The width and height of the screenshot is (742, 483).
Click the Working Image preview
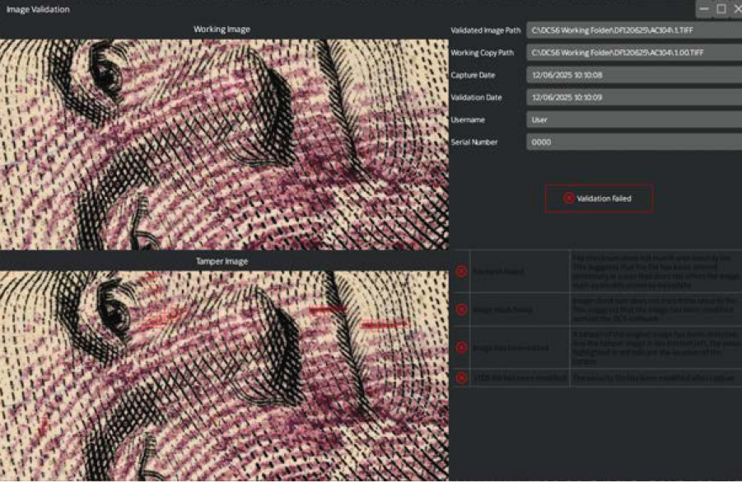(x=224, y=144)
